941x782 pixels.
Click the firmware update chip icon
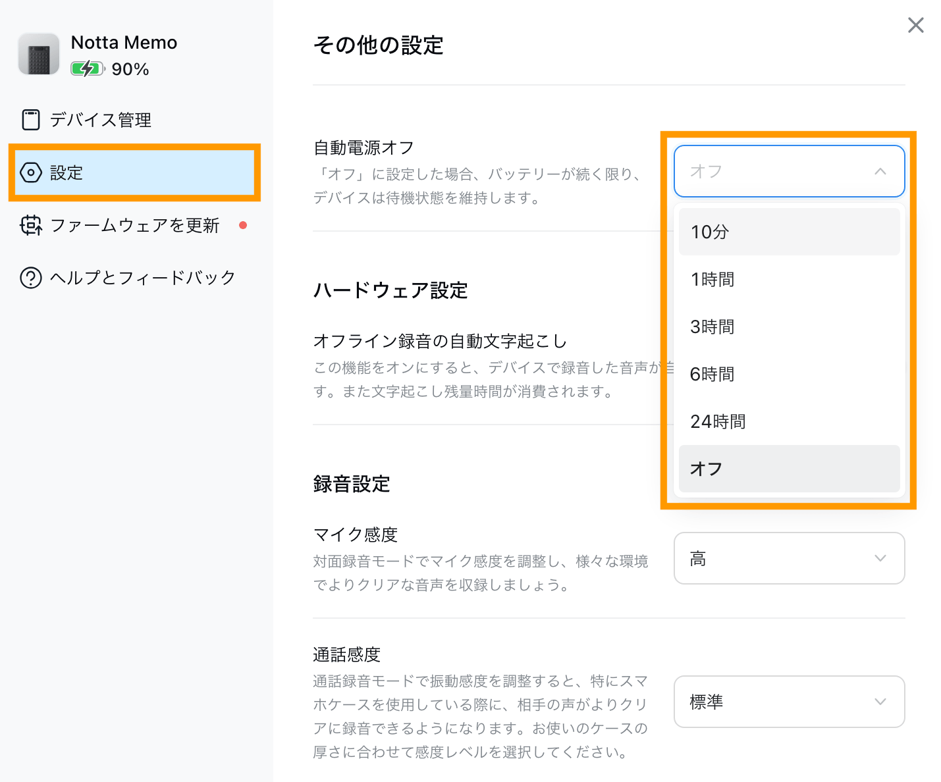pos(31,225)
